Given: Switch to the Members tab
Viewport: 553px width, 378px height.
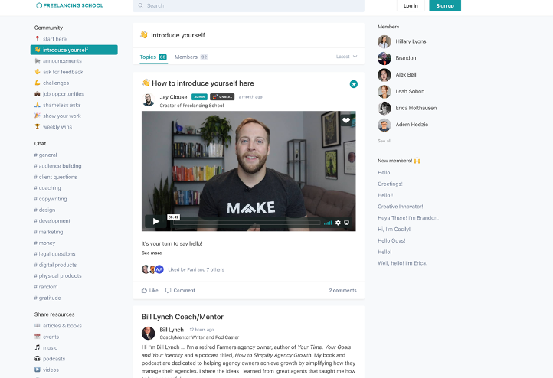Looking at the screenshot, I should point(191,57).
